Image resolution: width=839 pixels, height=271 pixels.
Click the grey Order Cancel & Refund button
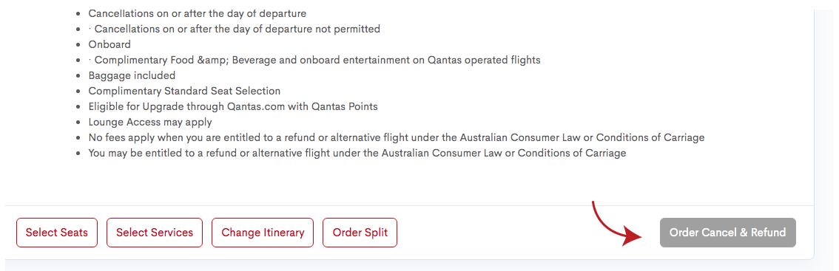(728, 233)
